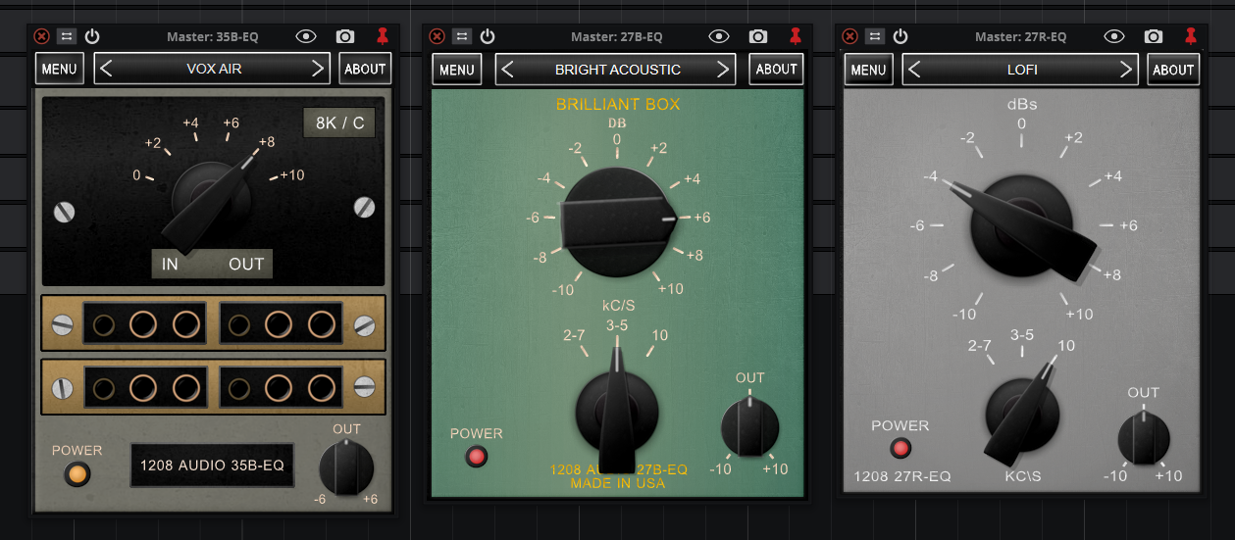The height and width of the screenshot is (540, 1235).
Task: Take snapshot with camera icon in 35B-EQ
Action: [x=344, y=36]
